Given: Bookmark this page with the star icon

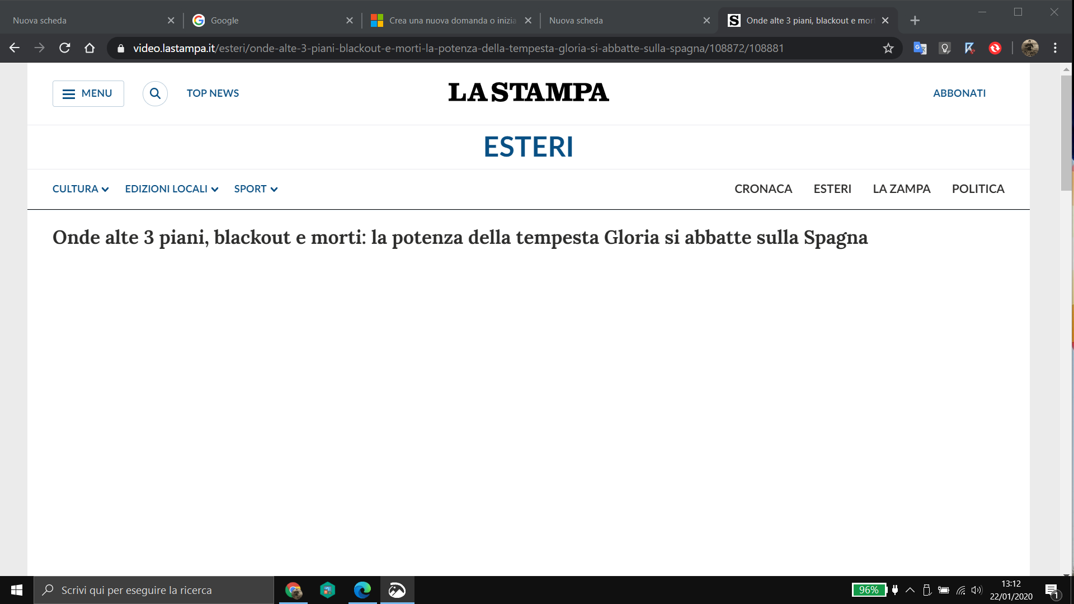Looking at the screenshot, I should (x=888, y=48).
